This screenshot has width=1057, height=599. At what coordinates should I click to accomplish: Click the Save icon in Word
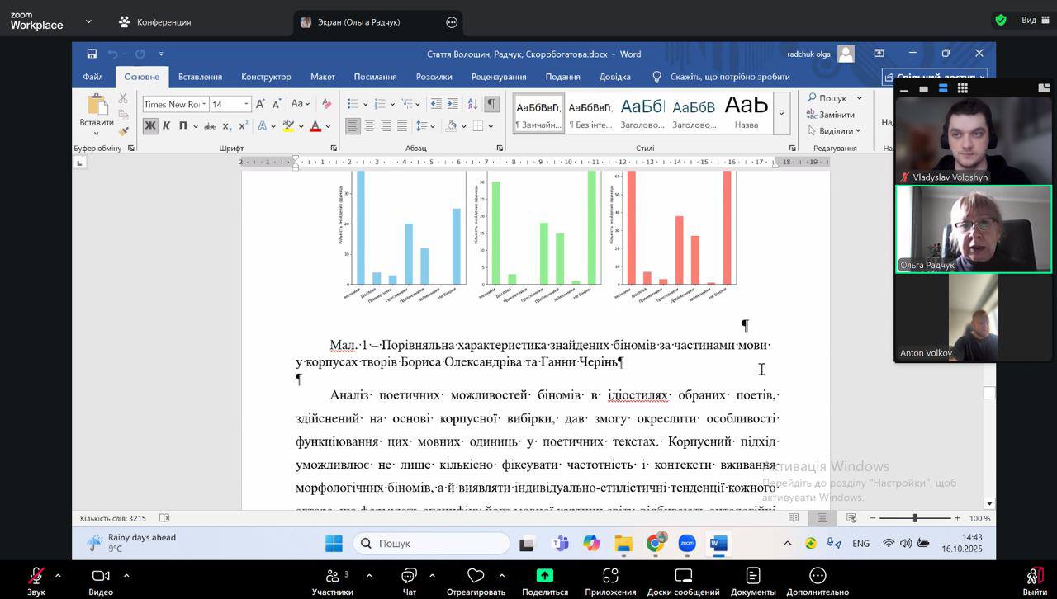pyautogui.click(x=92, y=54)
